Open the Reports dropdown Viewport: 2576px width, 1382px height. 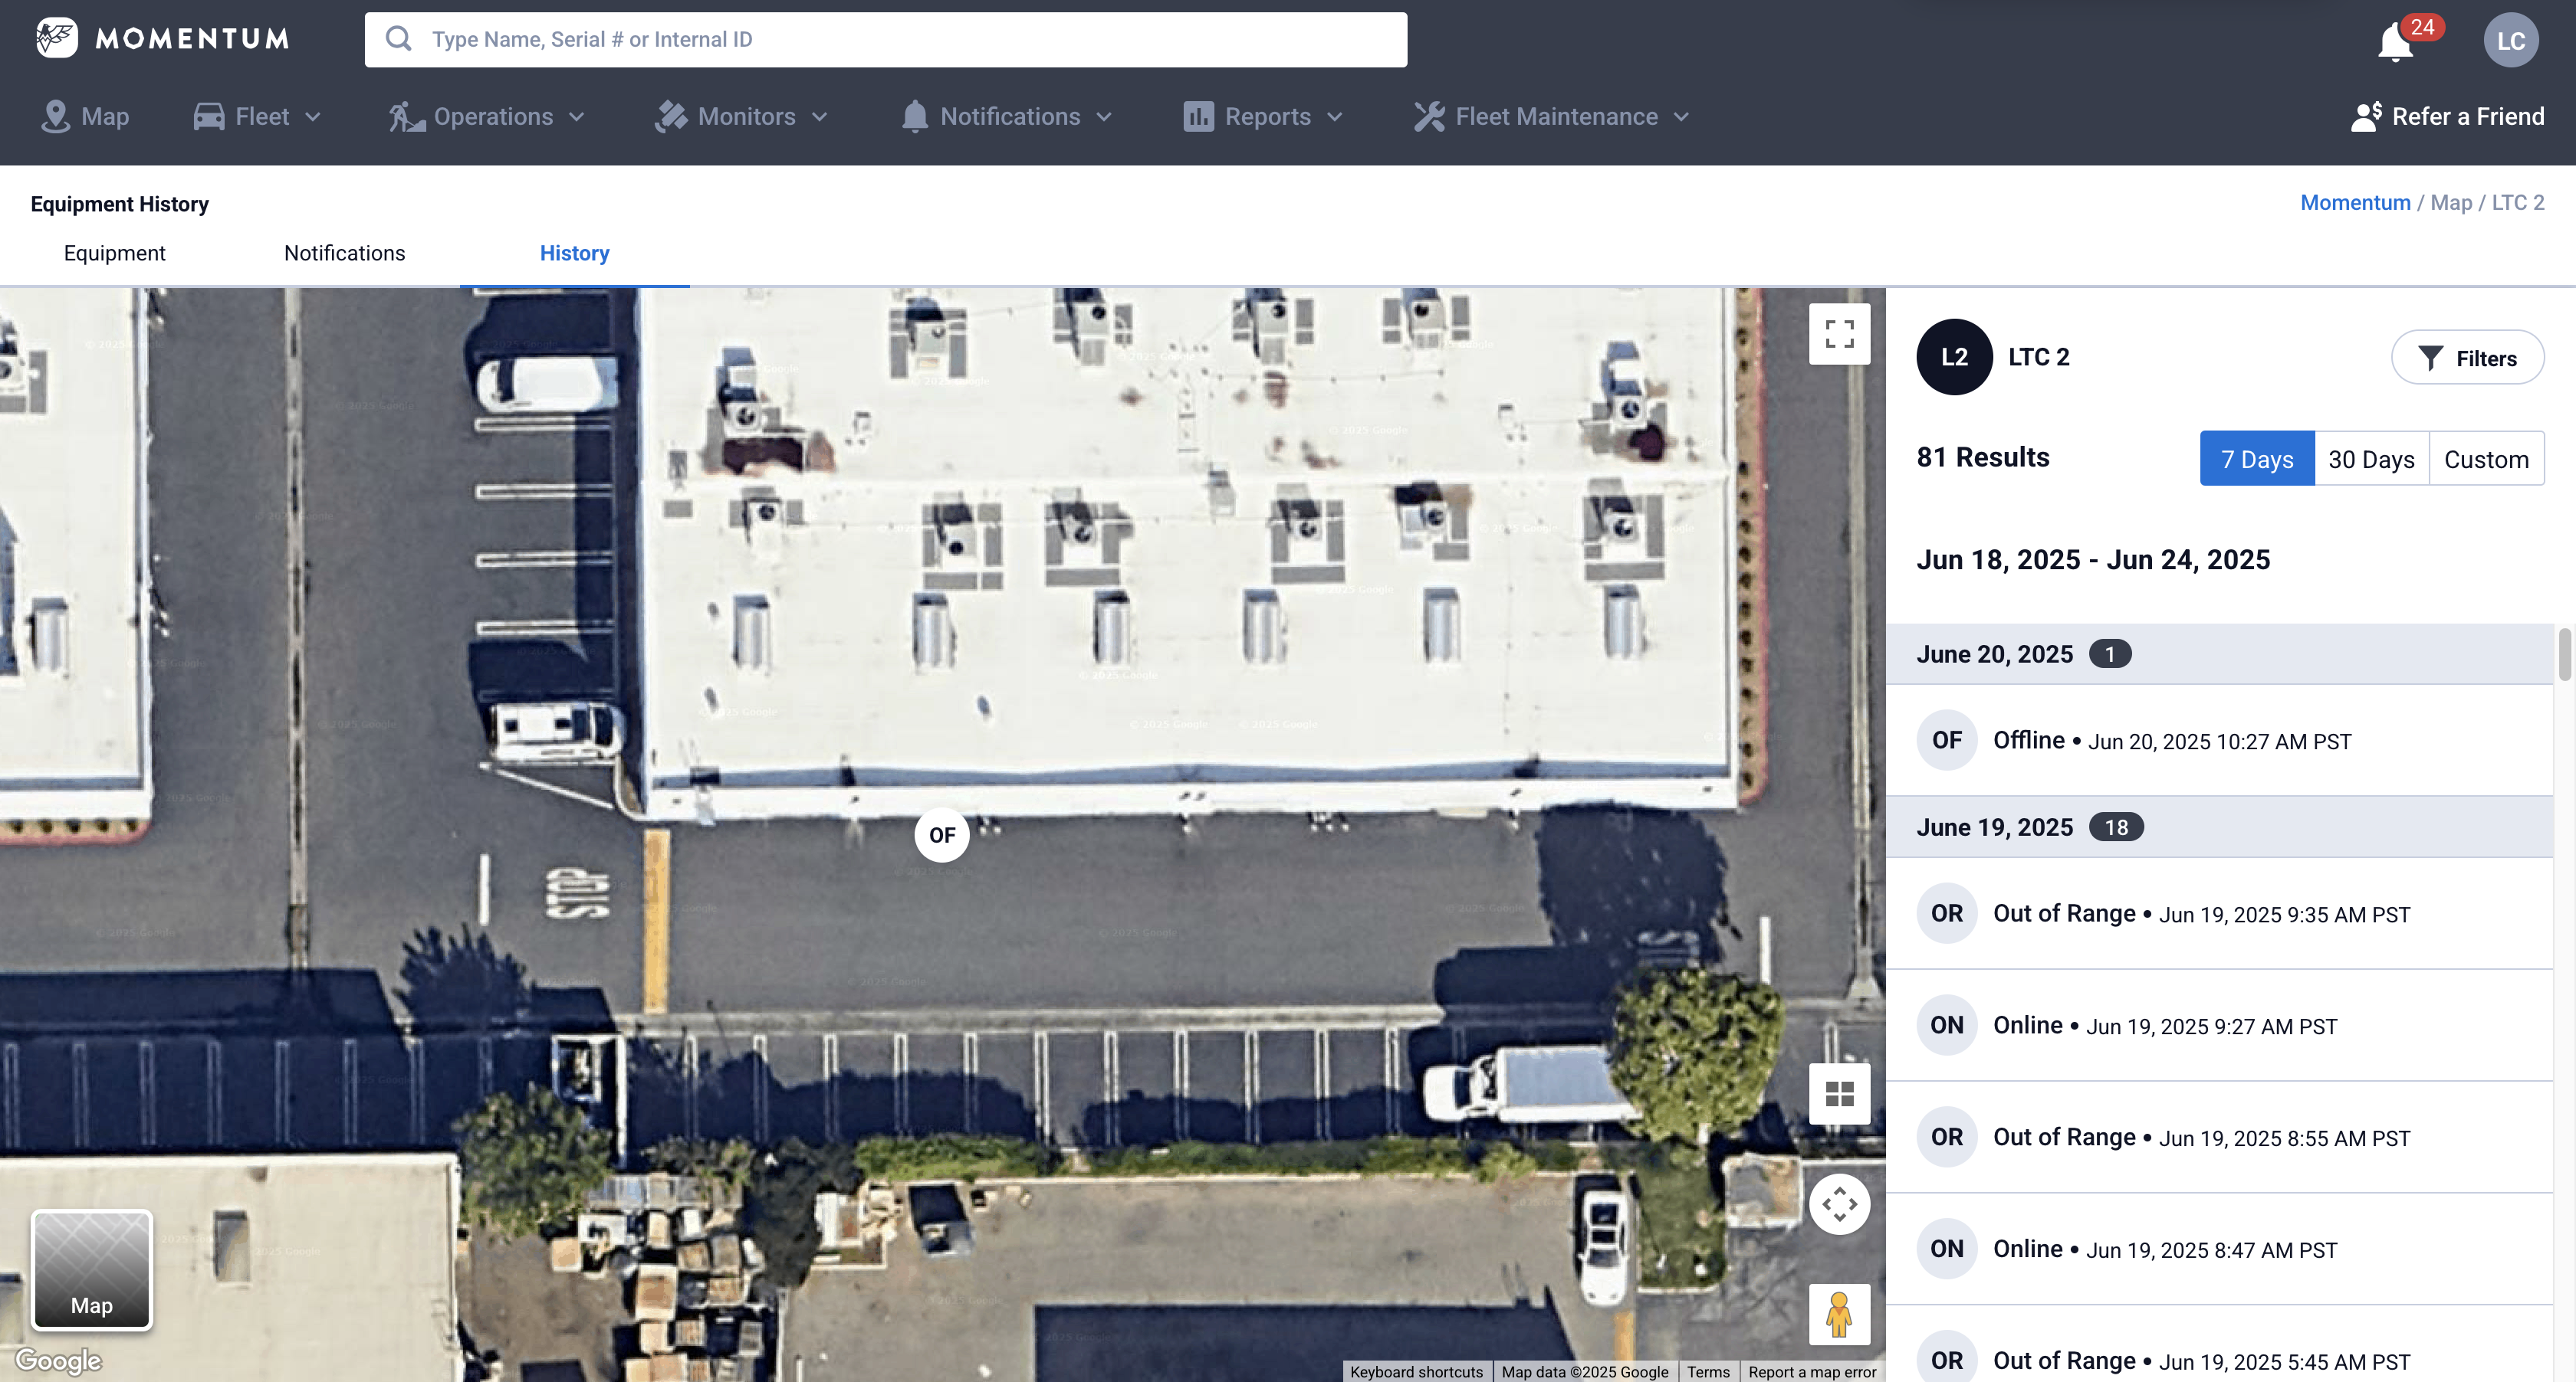1263,117
